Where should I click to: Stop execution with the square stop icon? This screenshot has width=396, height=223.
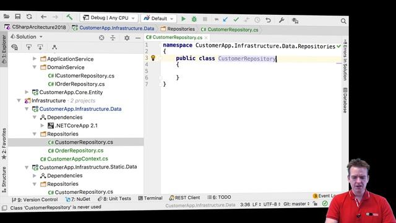[205, 19]
